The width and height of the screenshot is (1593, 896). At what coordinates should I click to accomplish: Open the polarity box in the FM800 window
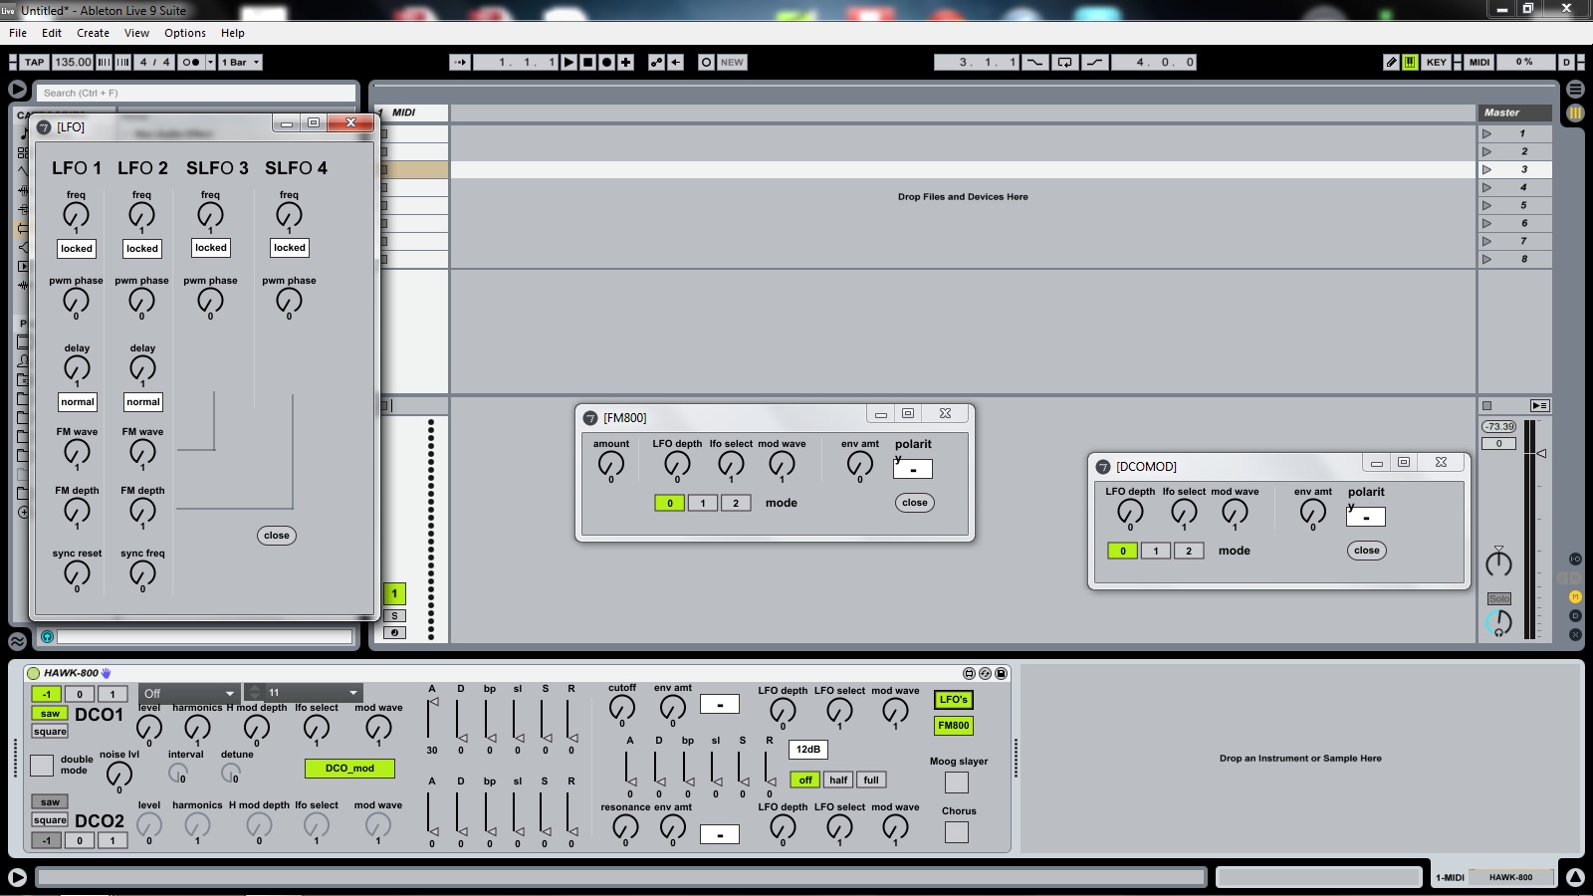coord(913,469)
